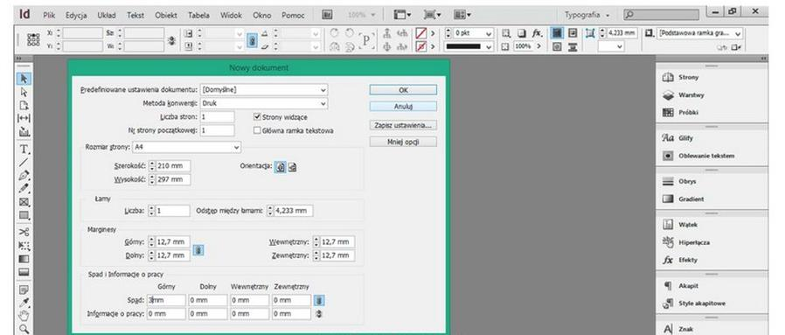Select the Note tool
This screenshot has height=335, width=785.
click(x=24, y=290)
